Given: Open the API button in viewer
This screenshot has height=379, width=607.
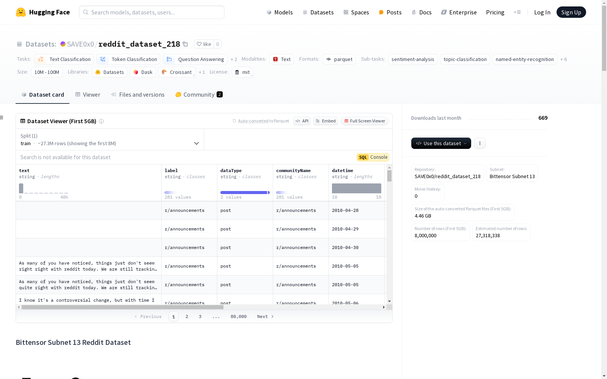Looking at the screenshot, I should pos(302,121).
